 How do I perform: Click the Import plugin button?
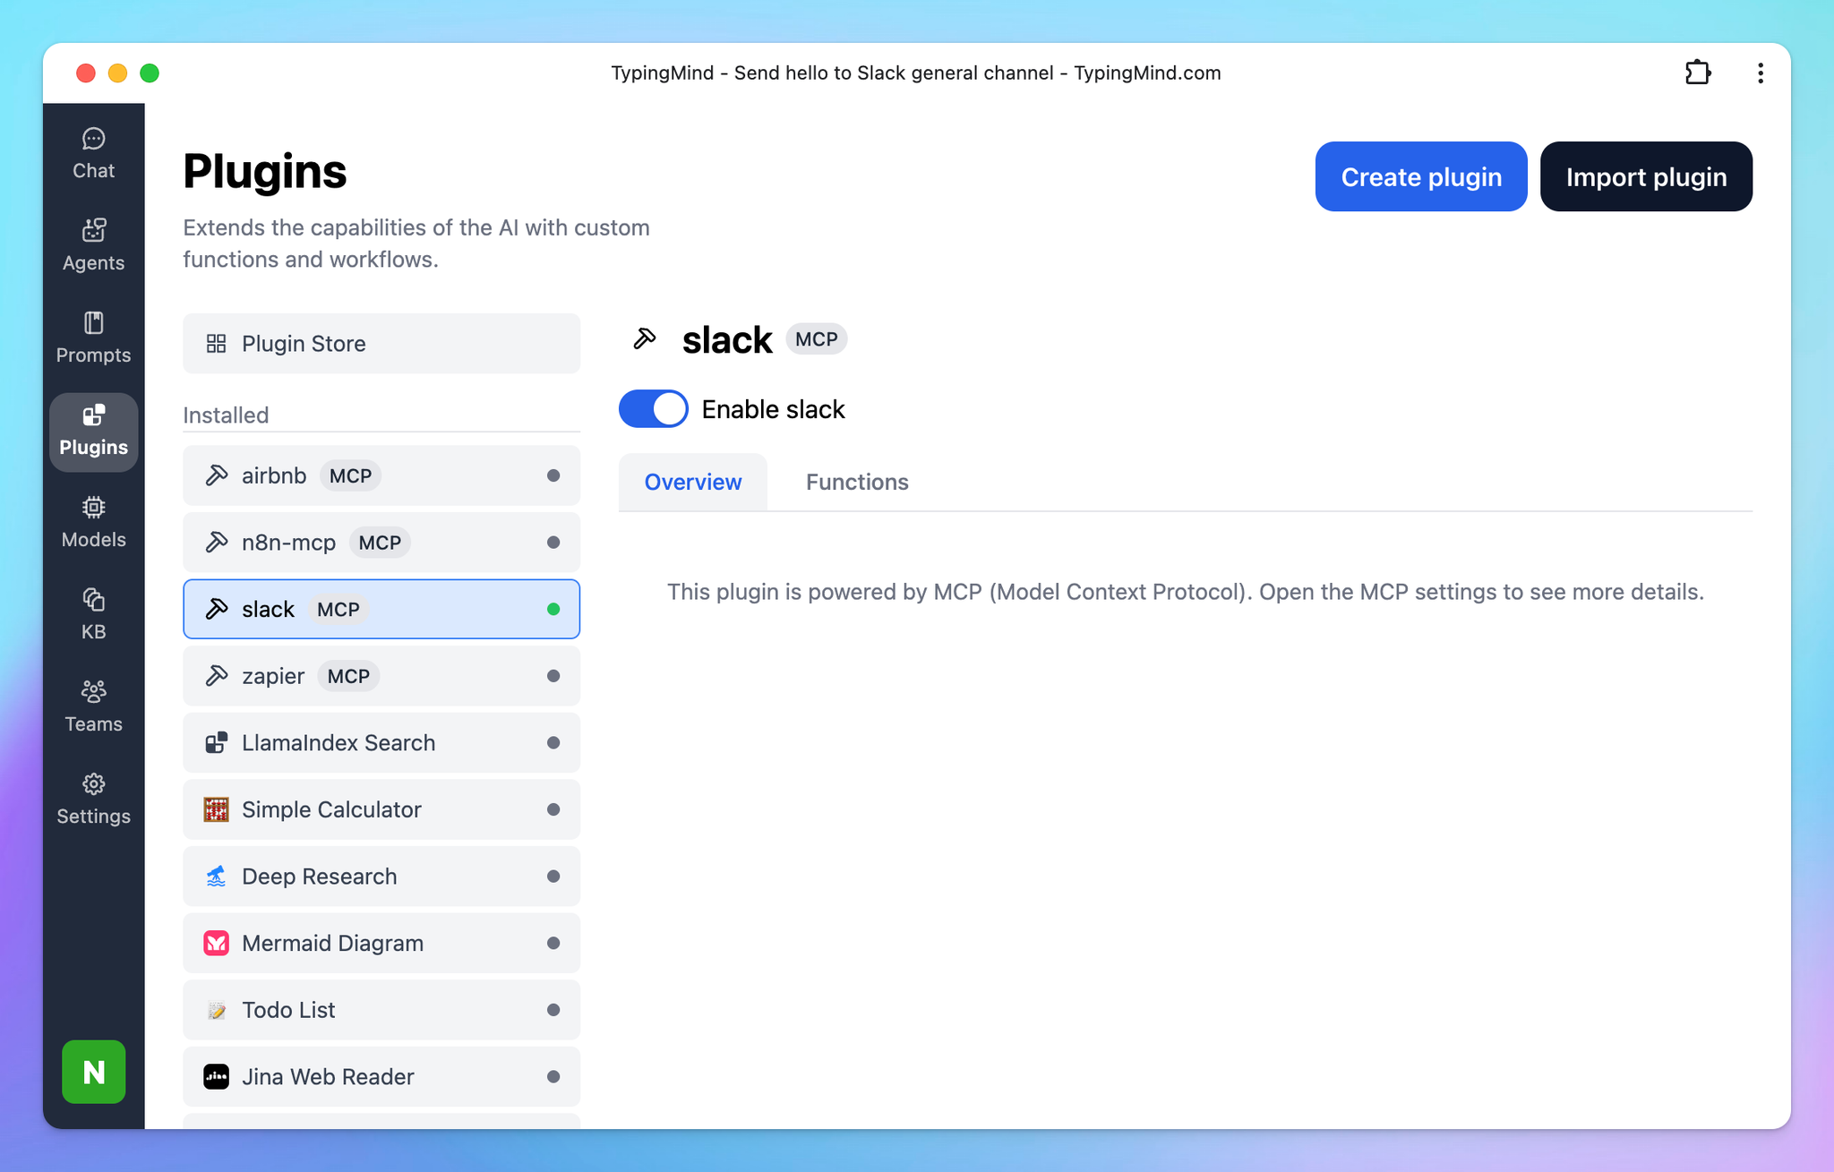[1645, 176]
